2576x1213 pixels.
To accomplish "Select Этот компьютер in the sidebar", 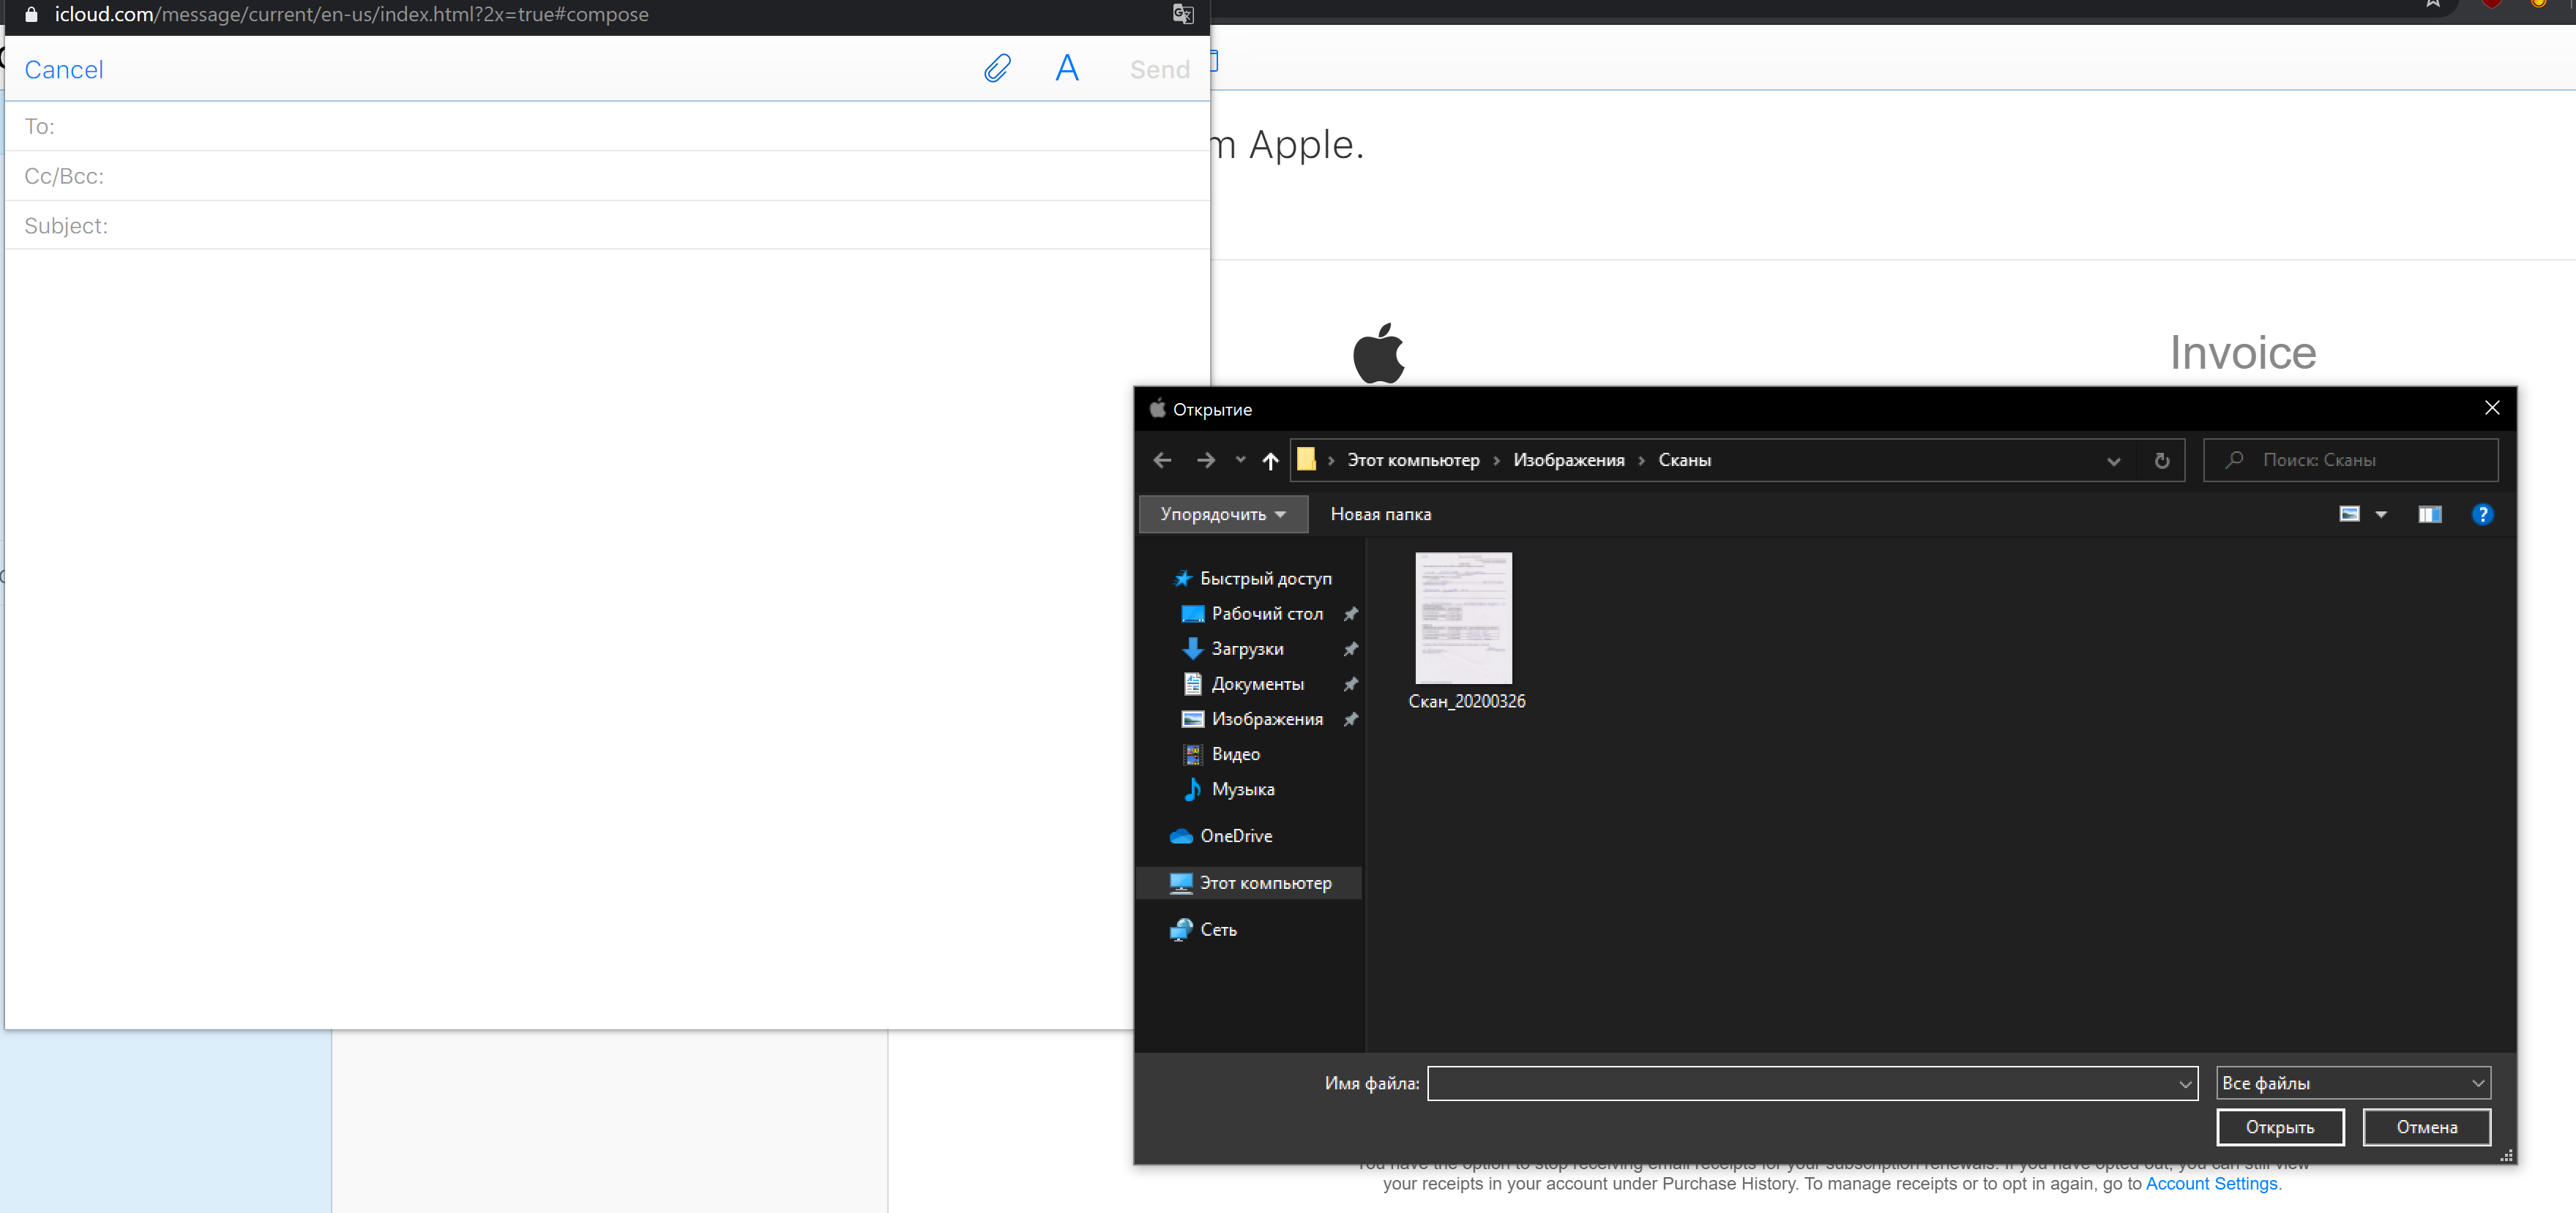I will click(1250, 883).
